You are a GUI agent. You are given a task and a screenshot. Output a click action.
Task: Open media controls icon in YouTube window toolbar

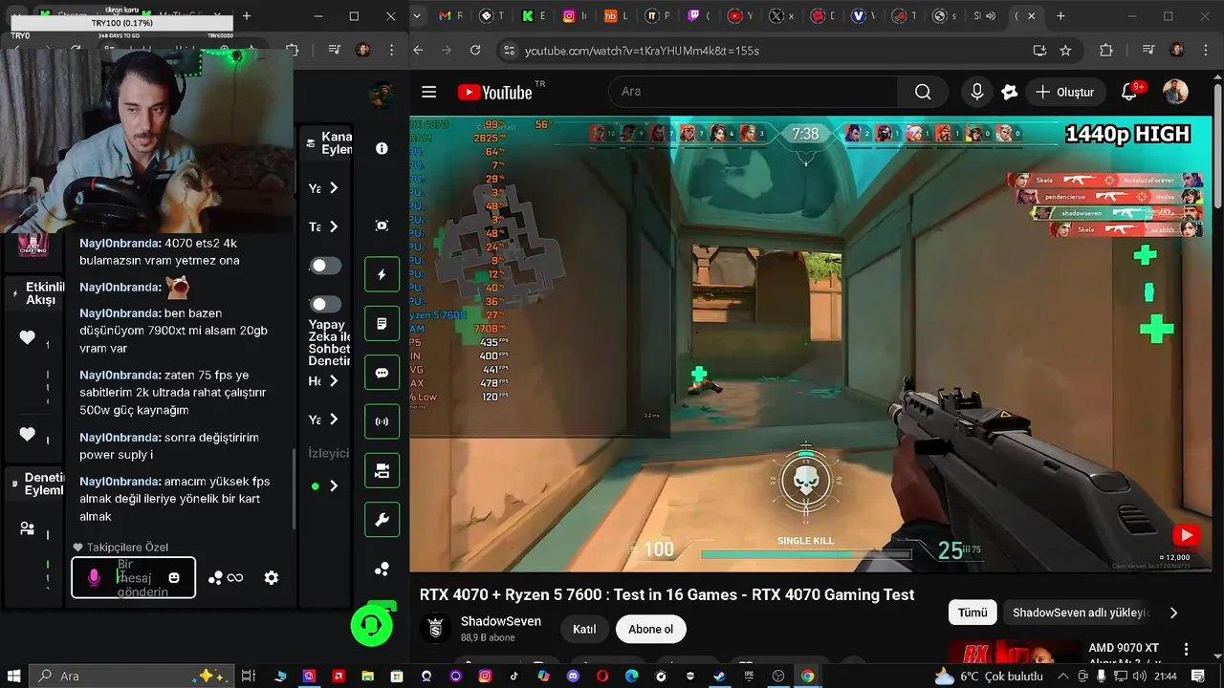point(1148,50)
